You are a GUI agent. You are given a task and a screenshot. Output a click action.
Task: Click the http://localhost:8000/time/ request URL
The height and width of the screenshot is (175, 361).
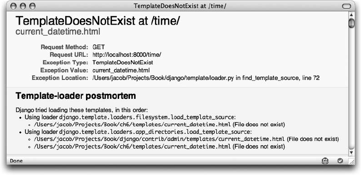click(x=127, y=55)
